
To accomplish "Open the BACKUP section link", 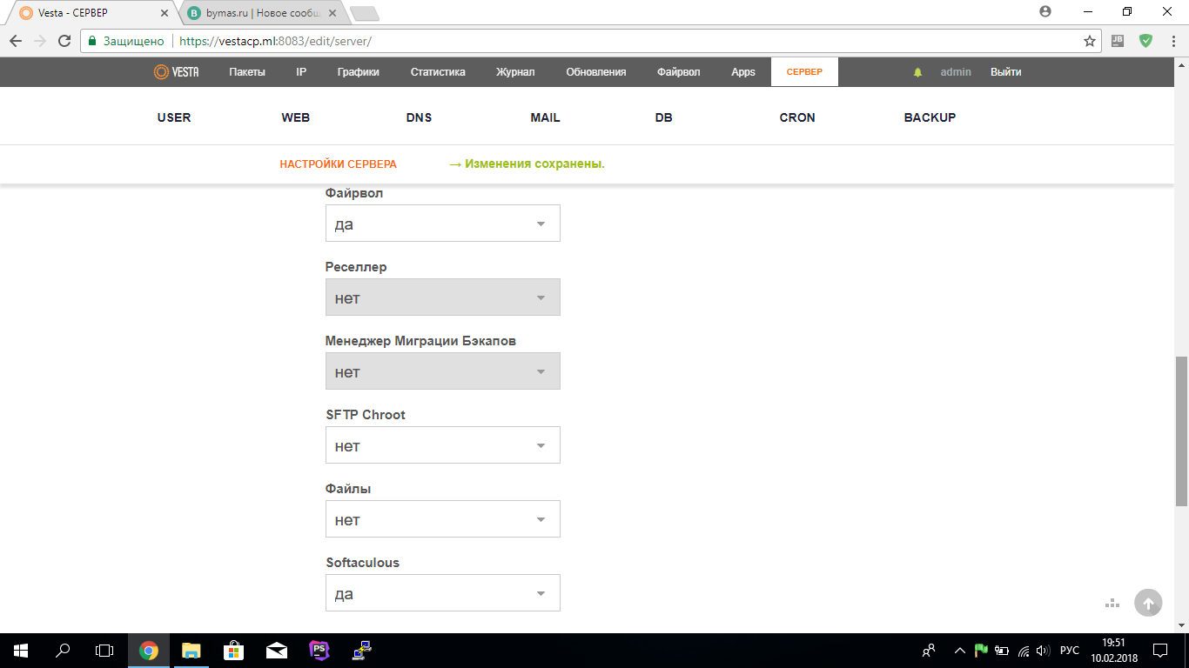I will [x=930, y=117].
